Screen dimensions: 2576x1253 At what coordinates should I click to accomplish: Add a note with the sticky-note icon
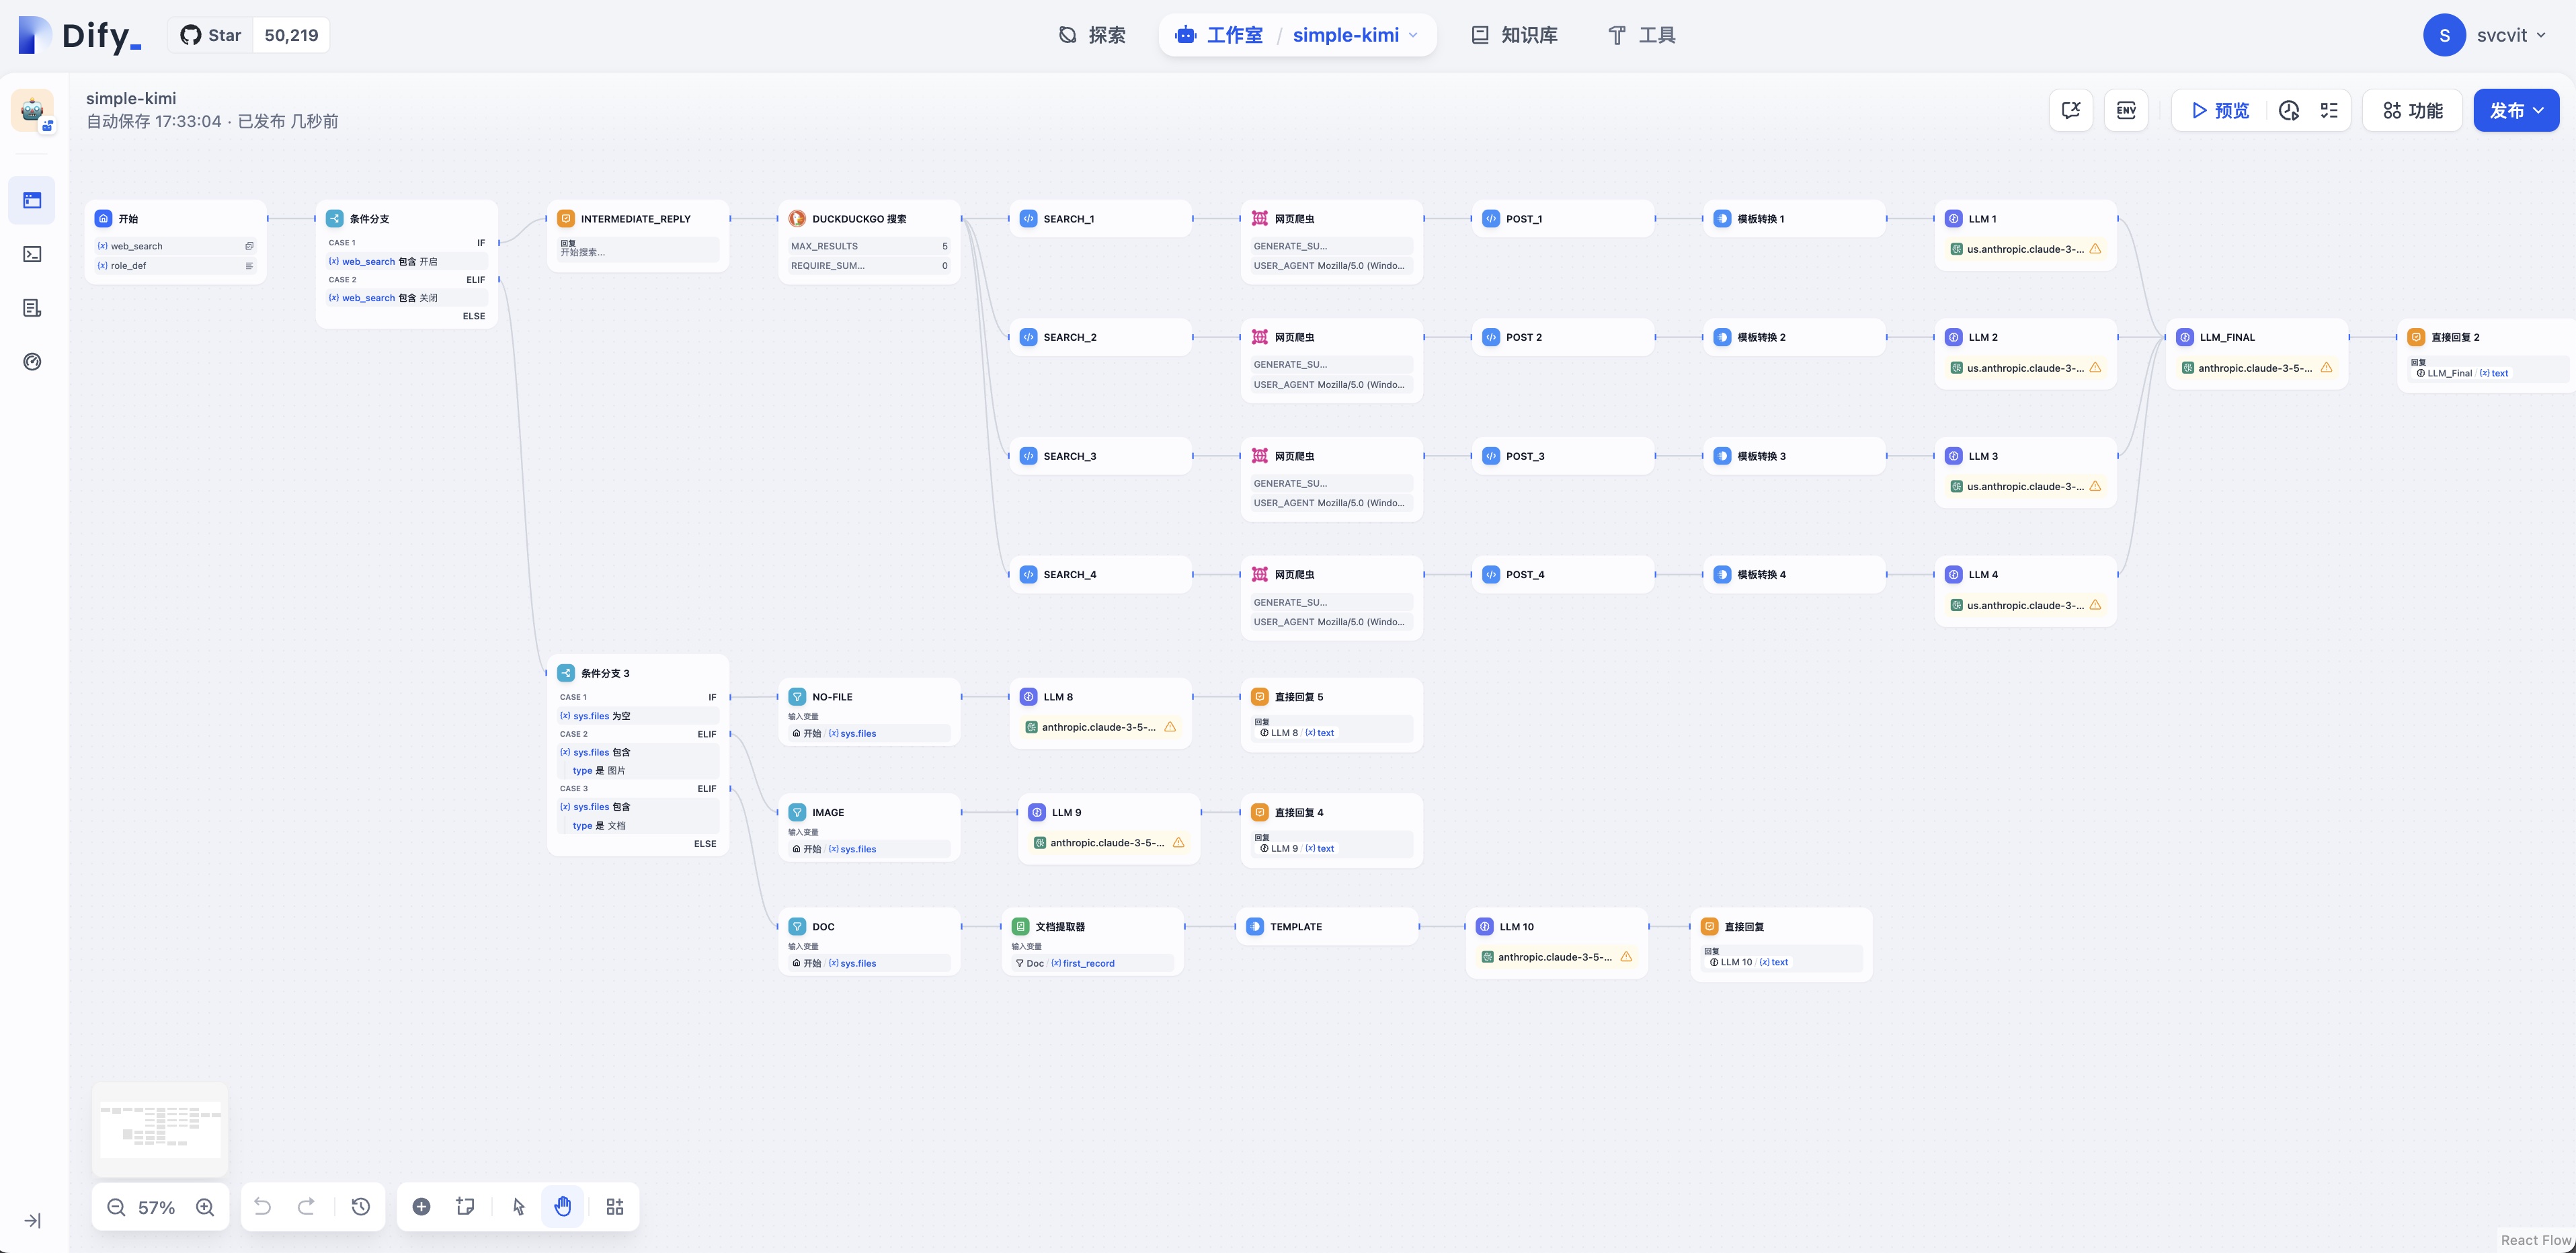click(x=465, y=1207)
